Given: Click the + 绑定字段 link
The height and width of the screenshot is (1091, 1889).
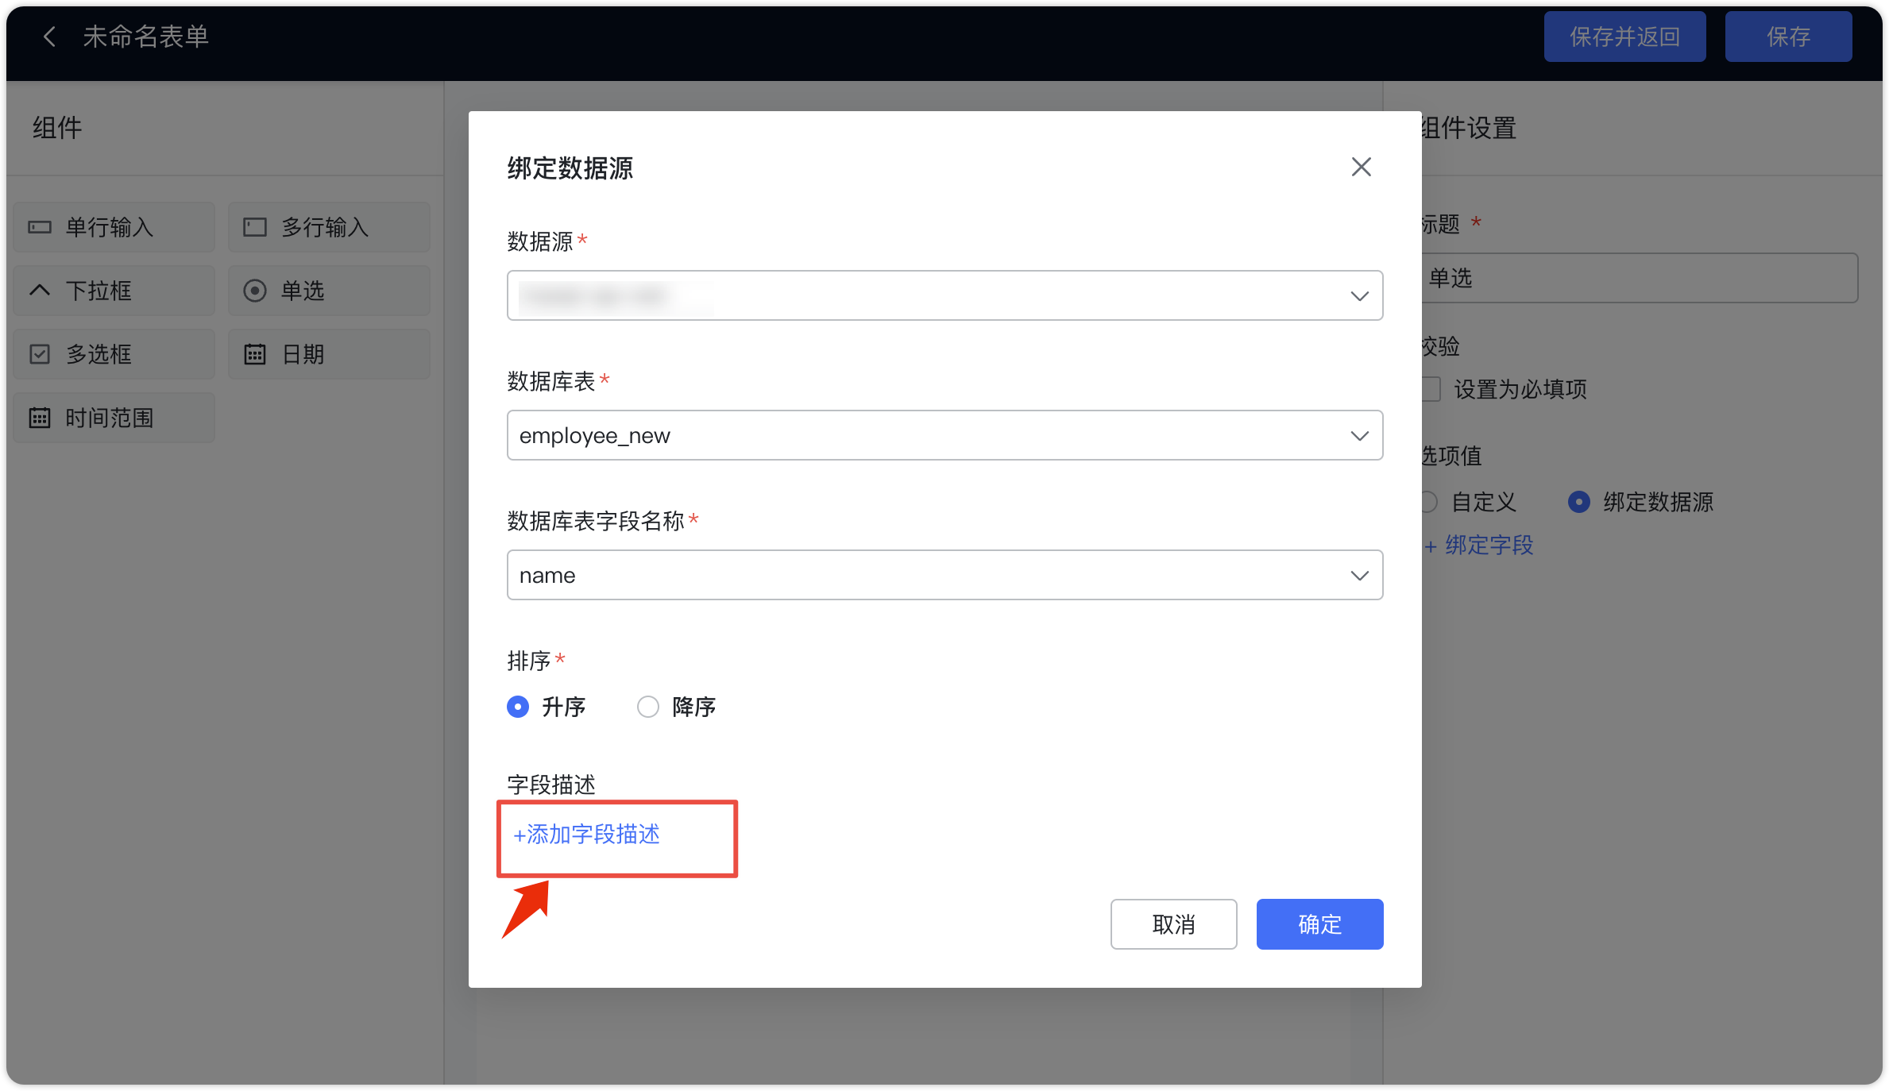Looking at the screenshot, I should (1478, 545).
